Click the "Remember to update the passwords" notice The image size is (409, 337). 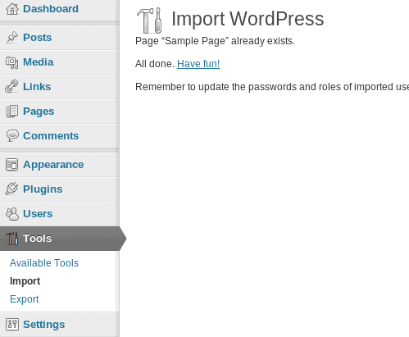click(x=272, y=87)
